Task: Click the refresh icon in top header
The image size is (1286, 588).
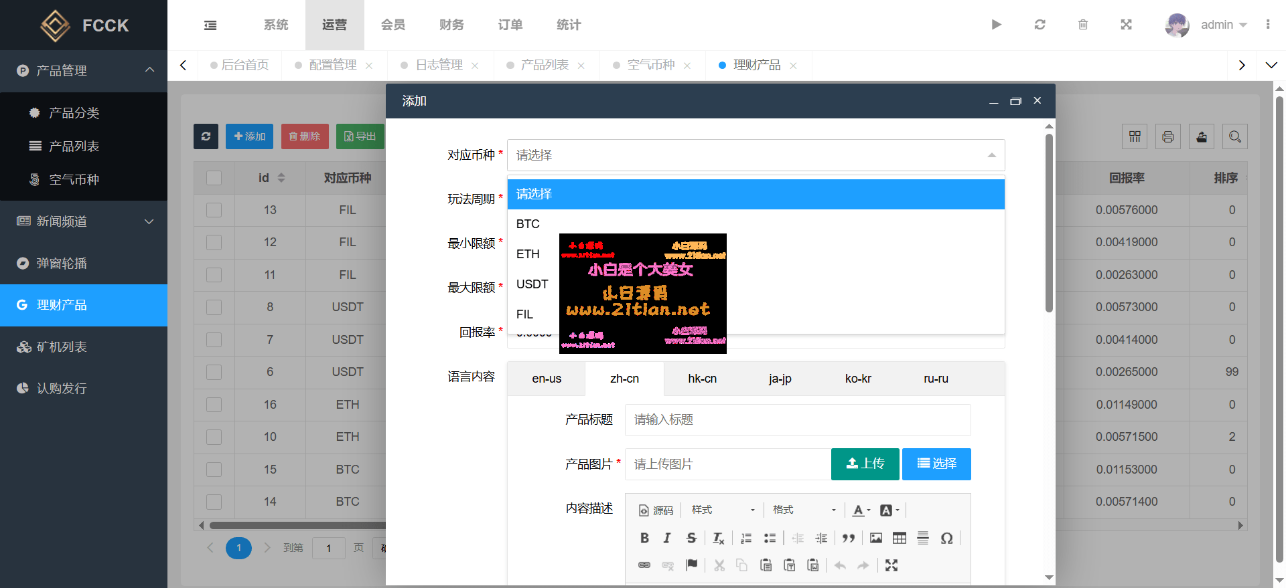Action: [x=1040, y=25]
